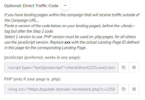Viewport: 145px width, 100px height.
Task: Click the bold 'xxx' placeholder text
Action: tap(67, 42)
